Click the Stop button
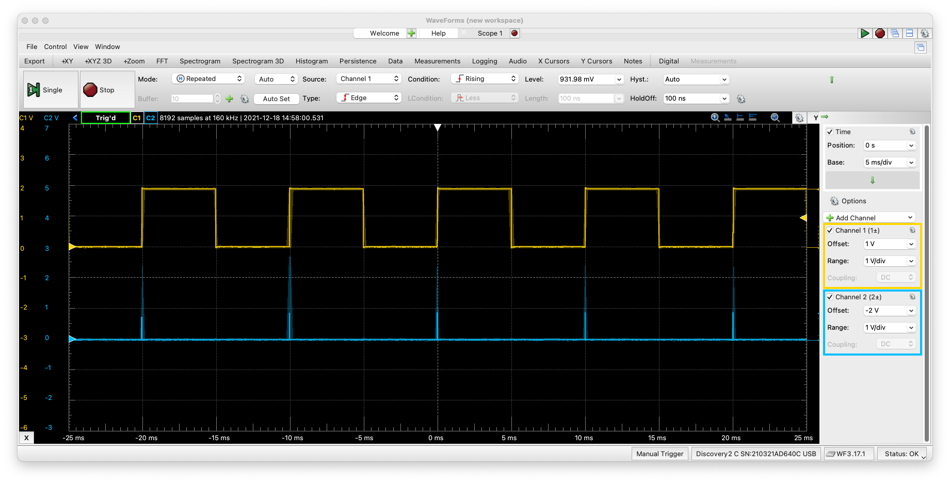Screen dimensions: 950x483 click(107, 90)
